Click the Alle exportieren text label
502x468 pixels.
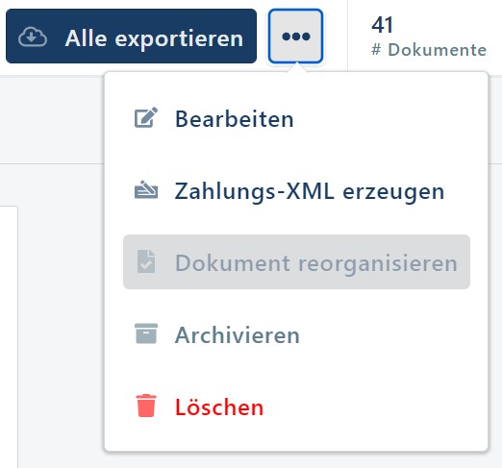(x=154, y=38)
